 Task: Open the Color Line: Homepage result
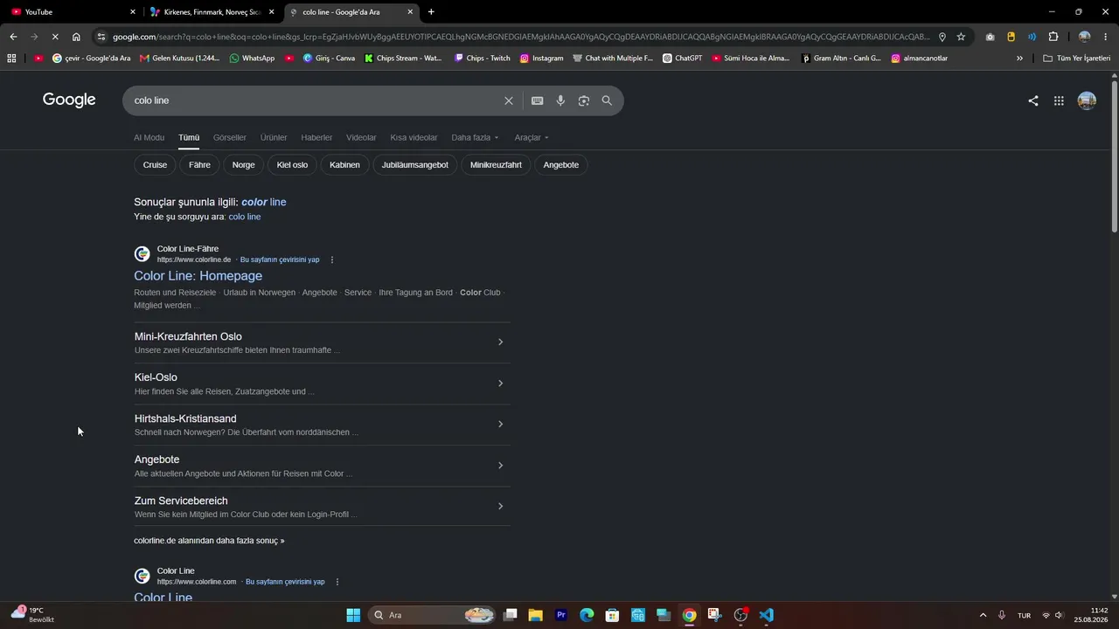click(x=198, y=276)
